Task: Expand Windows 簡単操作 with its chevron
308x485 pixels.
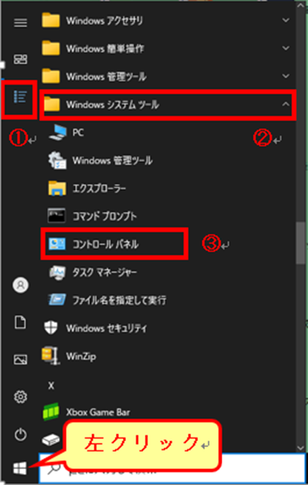Action: 286,48
